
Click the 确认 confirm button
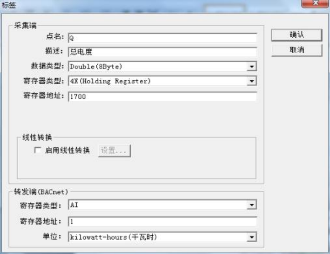(x=296, y=35)
